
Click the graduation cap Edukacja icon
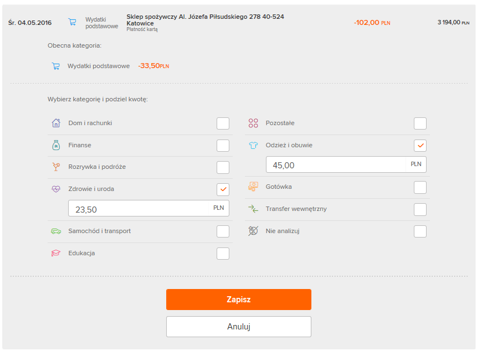[x=55, y=253]
